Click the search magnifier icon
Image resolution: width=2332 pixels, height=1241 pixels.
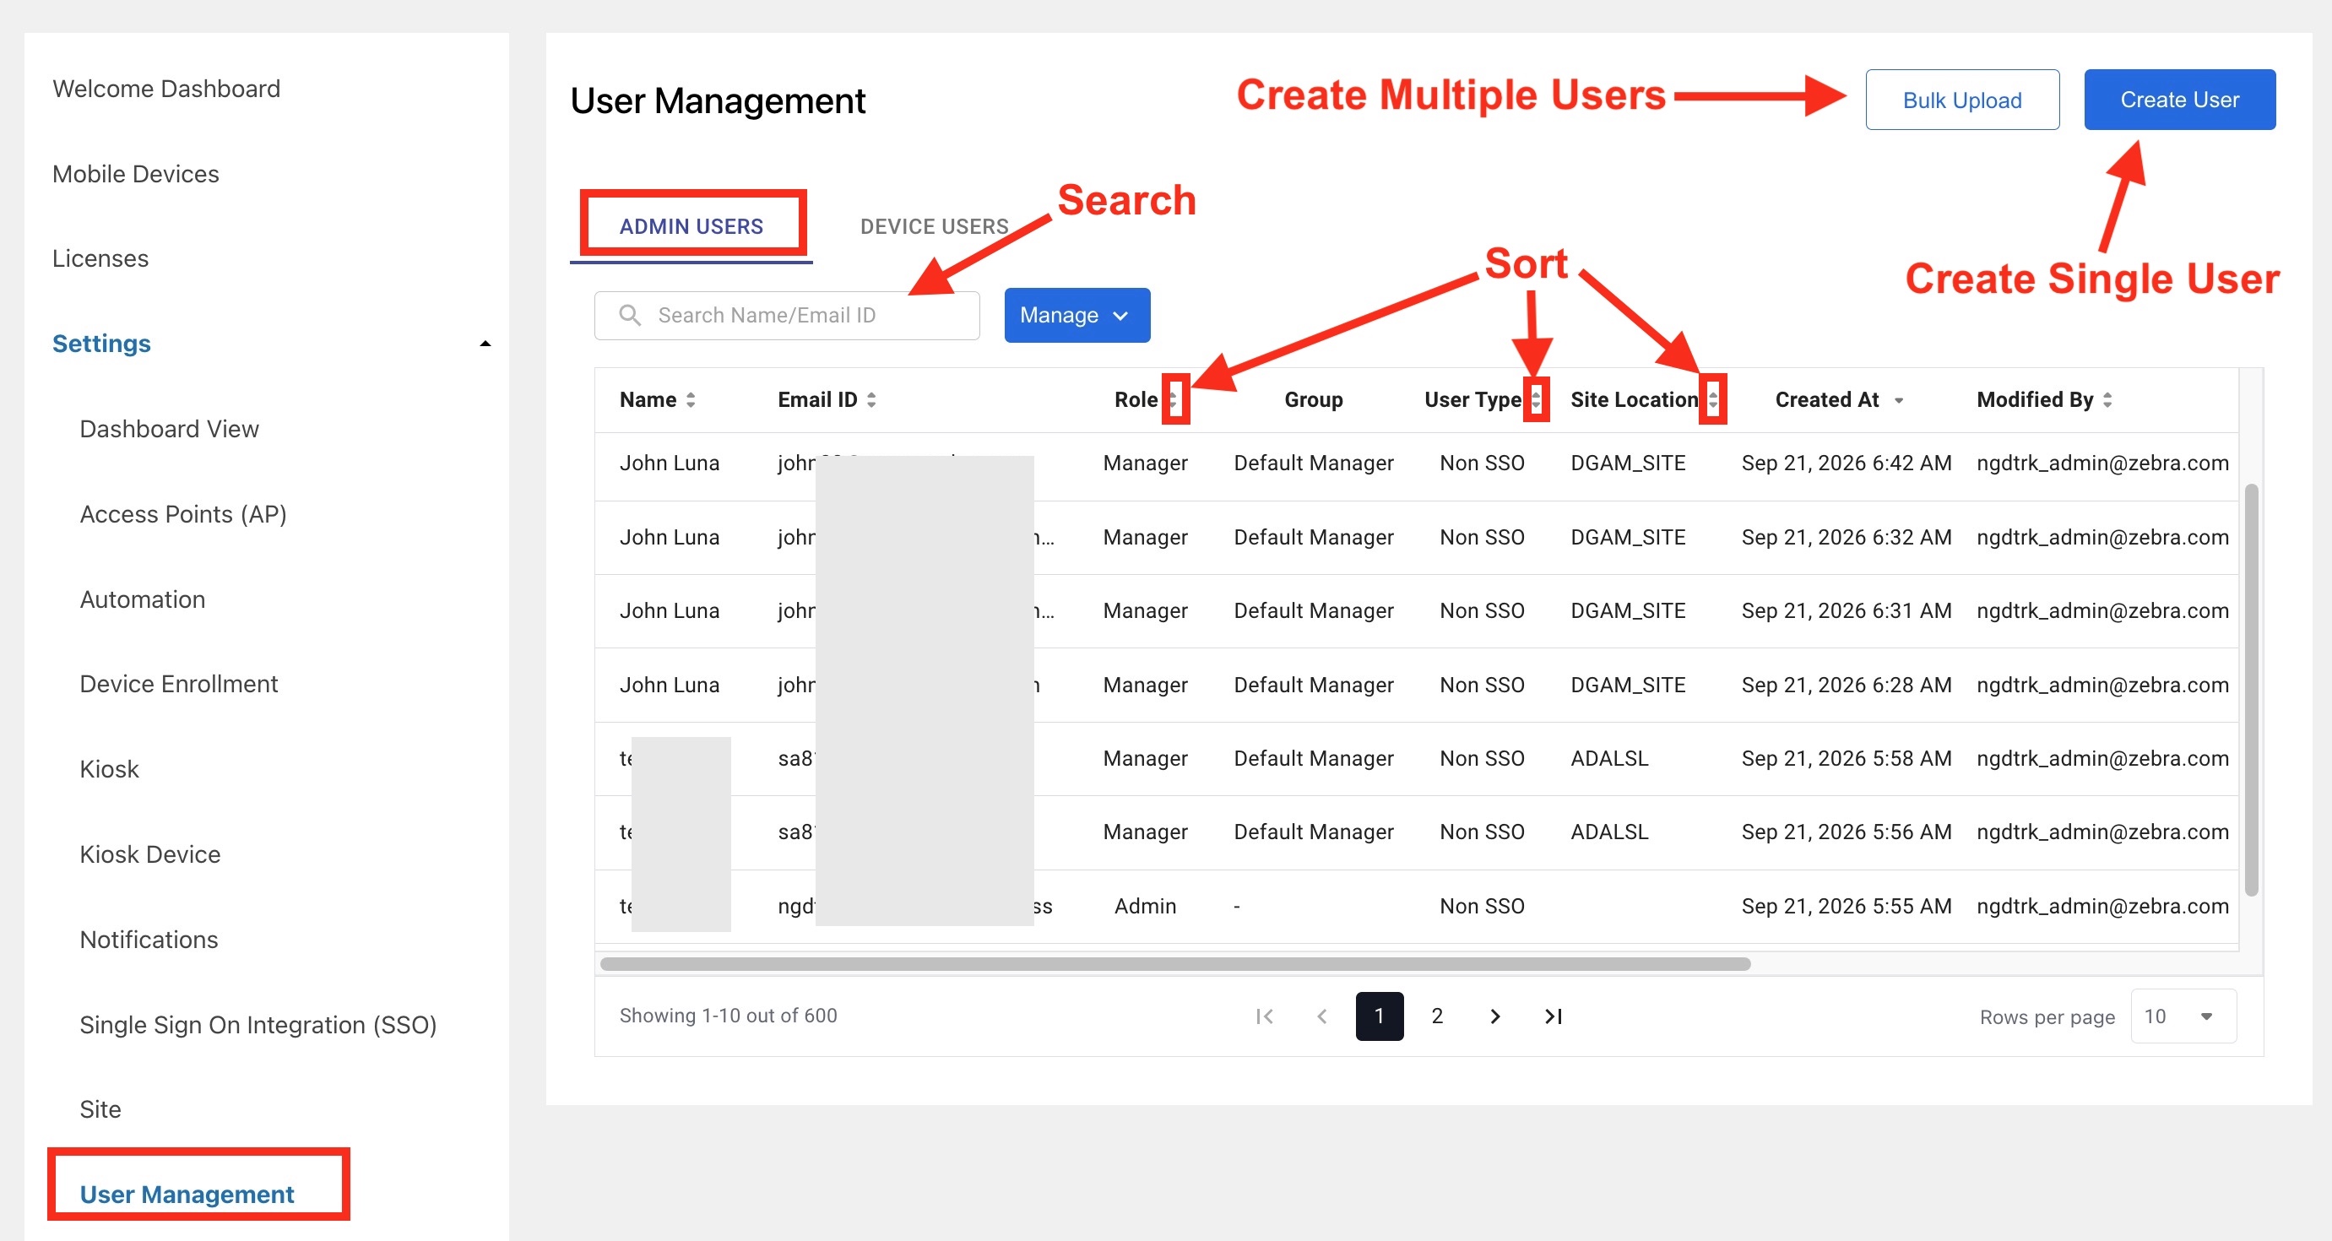tap(629, 315)
